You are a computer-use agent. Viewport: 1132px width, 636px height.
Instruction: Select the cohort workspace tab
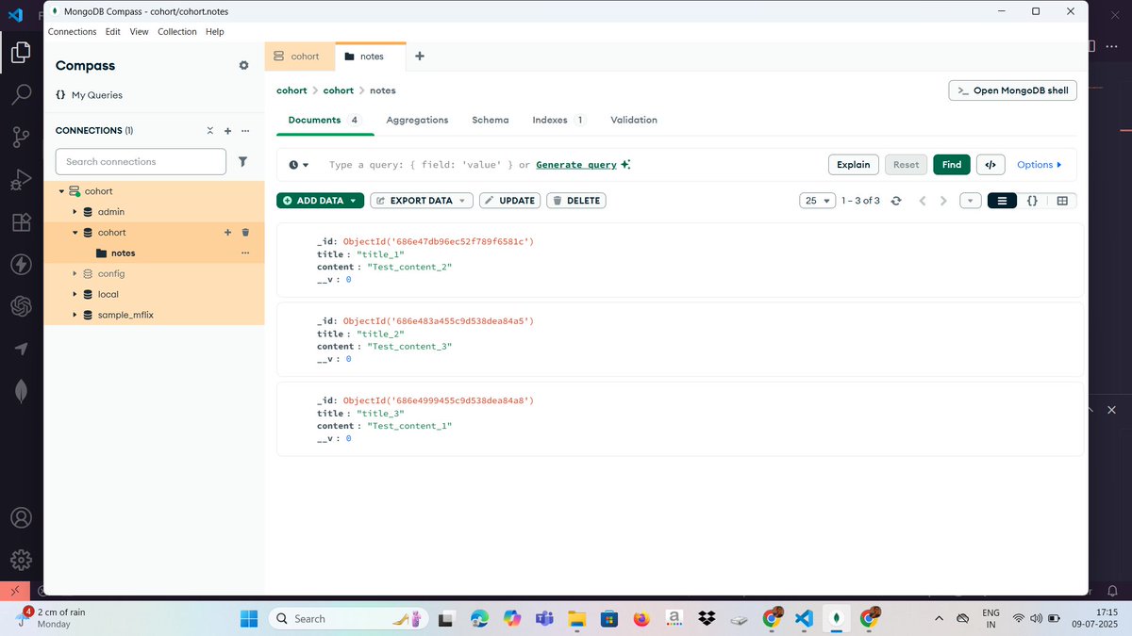[x=299, y=57]
